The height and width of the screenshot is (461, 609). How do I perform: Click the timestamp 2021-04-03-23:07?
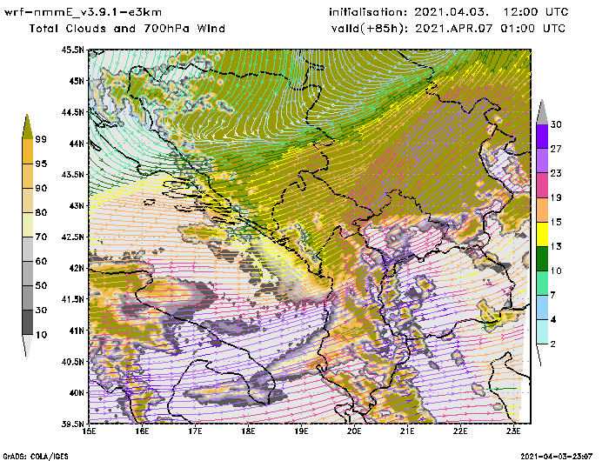pyautogui.click(x=556, y=457)
